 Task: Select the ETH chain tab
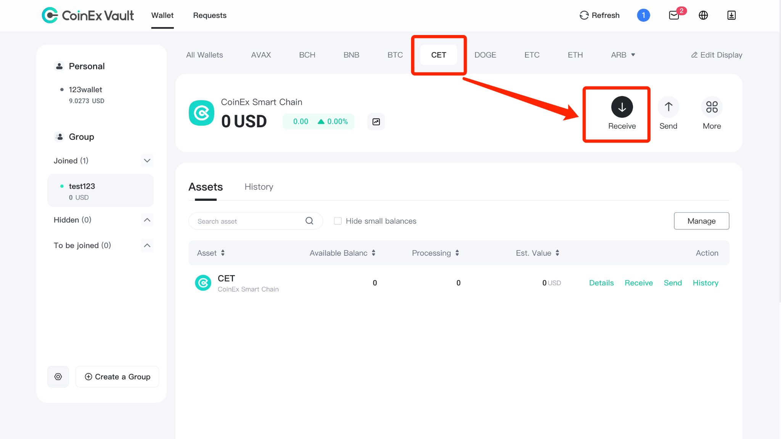(575, 55)
